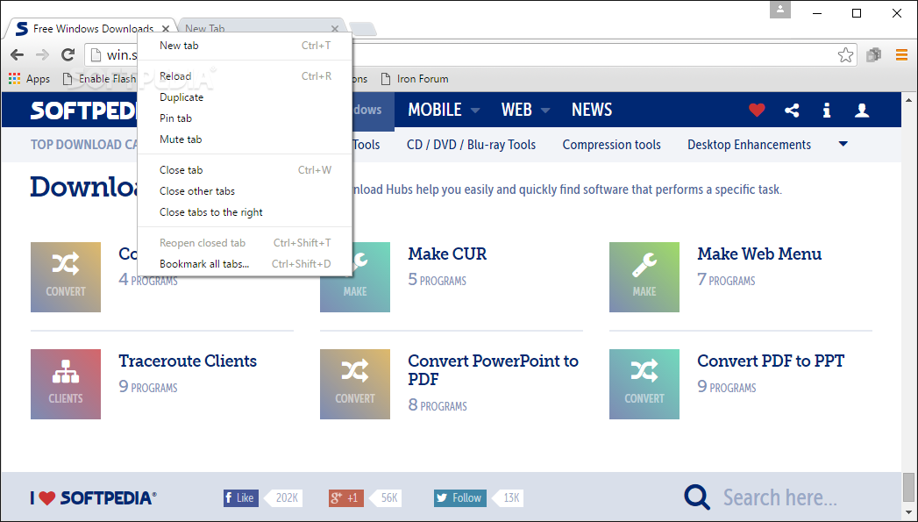Click the Google +1 button
918x522 pixels.
[x=346, y=498]
